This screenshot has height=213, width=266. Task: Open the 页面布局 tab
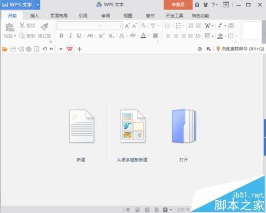point(59,16)
